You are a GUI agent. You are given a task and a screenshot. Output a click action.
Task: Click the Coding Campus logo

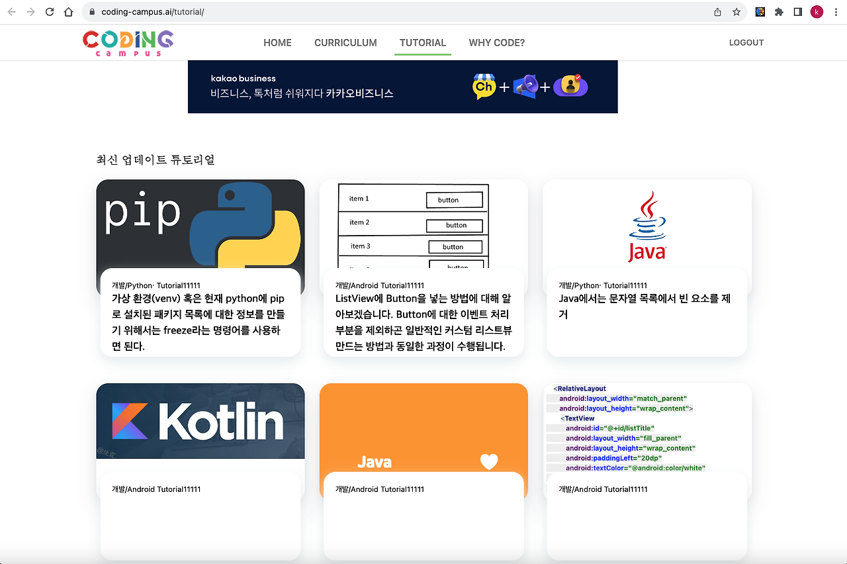128,42
